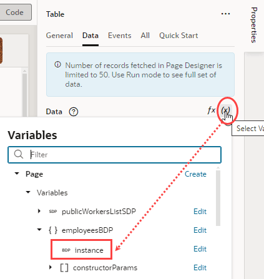264x279 pixels.
Task: Click the braces object icon of employeesBDP
Action: 53,230
